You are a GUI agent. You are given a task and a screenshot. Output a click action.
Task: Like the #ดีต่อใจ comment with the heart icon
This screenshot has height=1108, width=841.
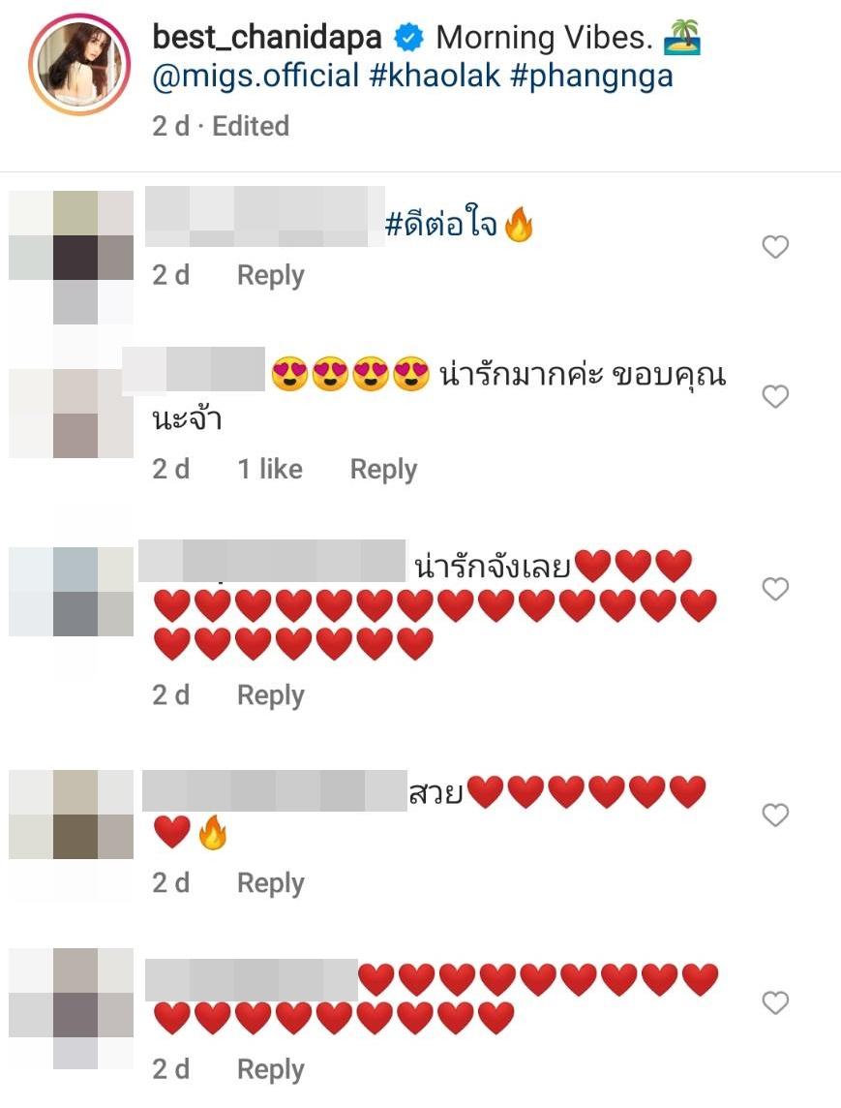pos(775,247)
